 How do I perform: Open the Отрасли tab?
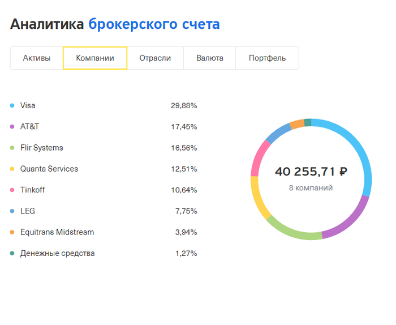click(155, 58)
